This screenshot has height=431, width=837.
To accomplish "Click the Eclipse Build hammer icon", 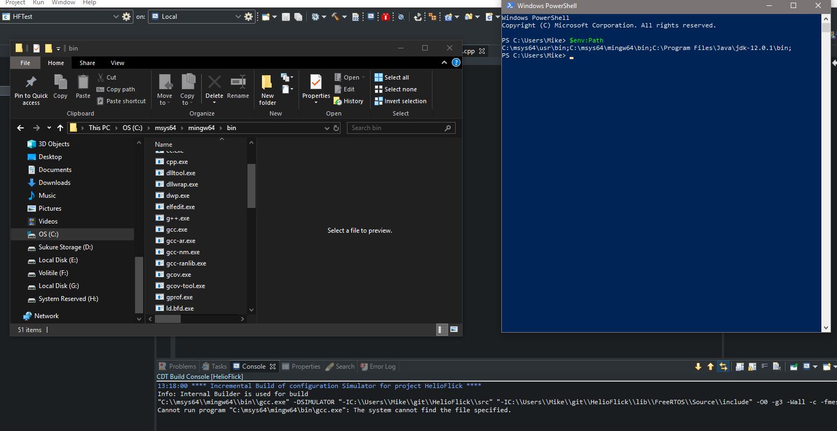I will (x=335, y=17).
